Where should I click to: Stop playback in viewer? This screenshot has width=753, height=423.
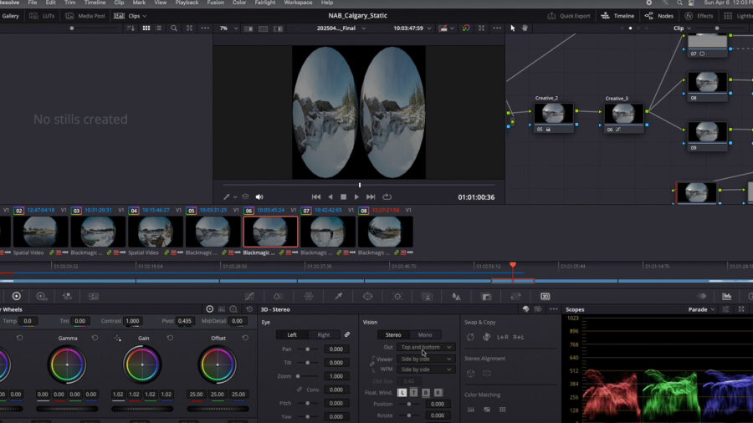click(343, 196)
